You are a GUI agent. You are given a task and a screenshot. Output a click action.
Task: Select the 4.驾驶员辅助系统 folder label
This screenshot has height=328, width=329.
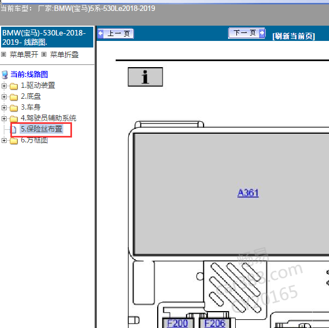pyautogui.click(x=49, y=118)
